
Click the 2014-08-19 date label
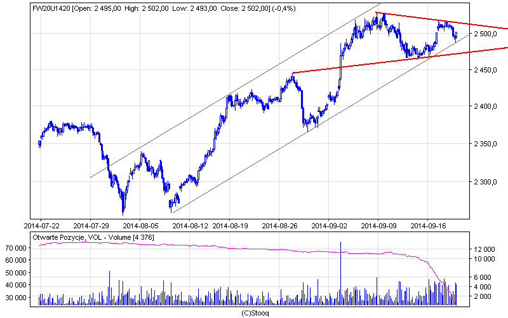point(230,226)
